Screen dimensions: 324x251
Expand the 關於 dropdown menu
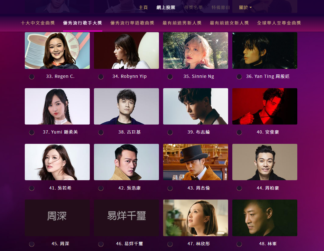coord(245,7)
